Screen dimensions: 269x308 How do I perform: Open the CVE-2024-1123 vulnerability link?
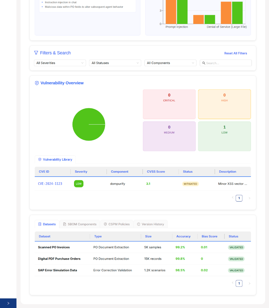(x=50, y=183)
